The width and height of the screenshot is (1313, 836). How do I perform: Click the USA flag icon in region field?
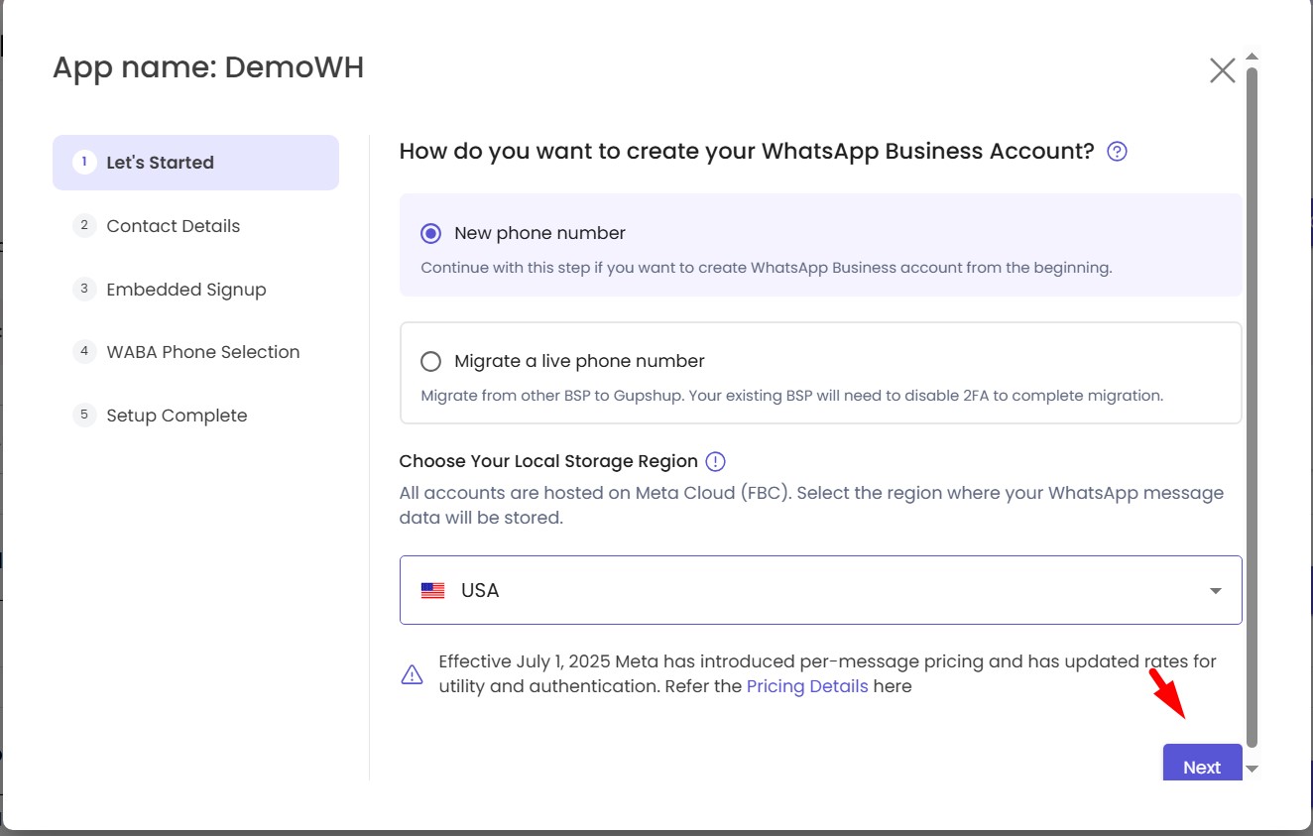tap(432, 591)
